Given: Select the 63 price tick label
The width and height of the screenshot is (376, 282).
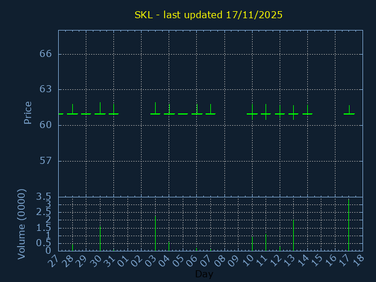Looking at the screenshot, I should [x=45, y=89].
